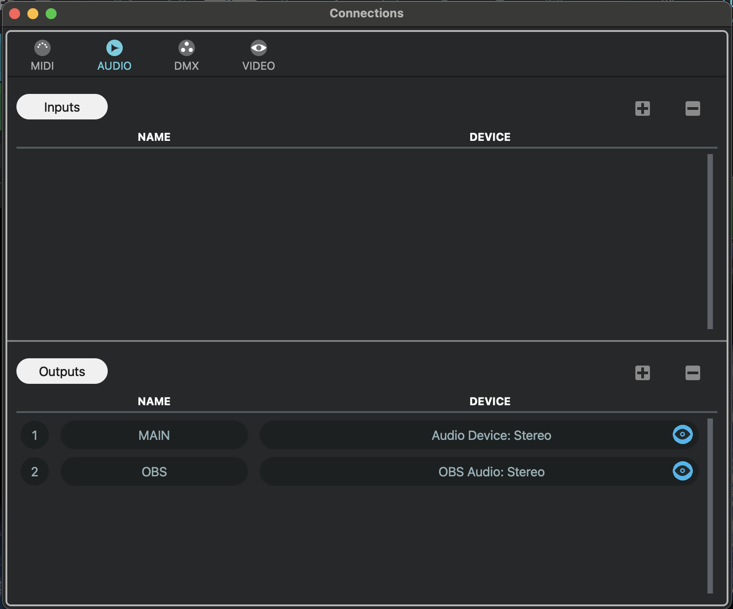Screen dimensions: 733x609
Task: Edit the MAIN output name field
Action: 154,435
